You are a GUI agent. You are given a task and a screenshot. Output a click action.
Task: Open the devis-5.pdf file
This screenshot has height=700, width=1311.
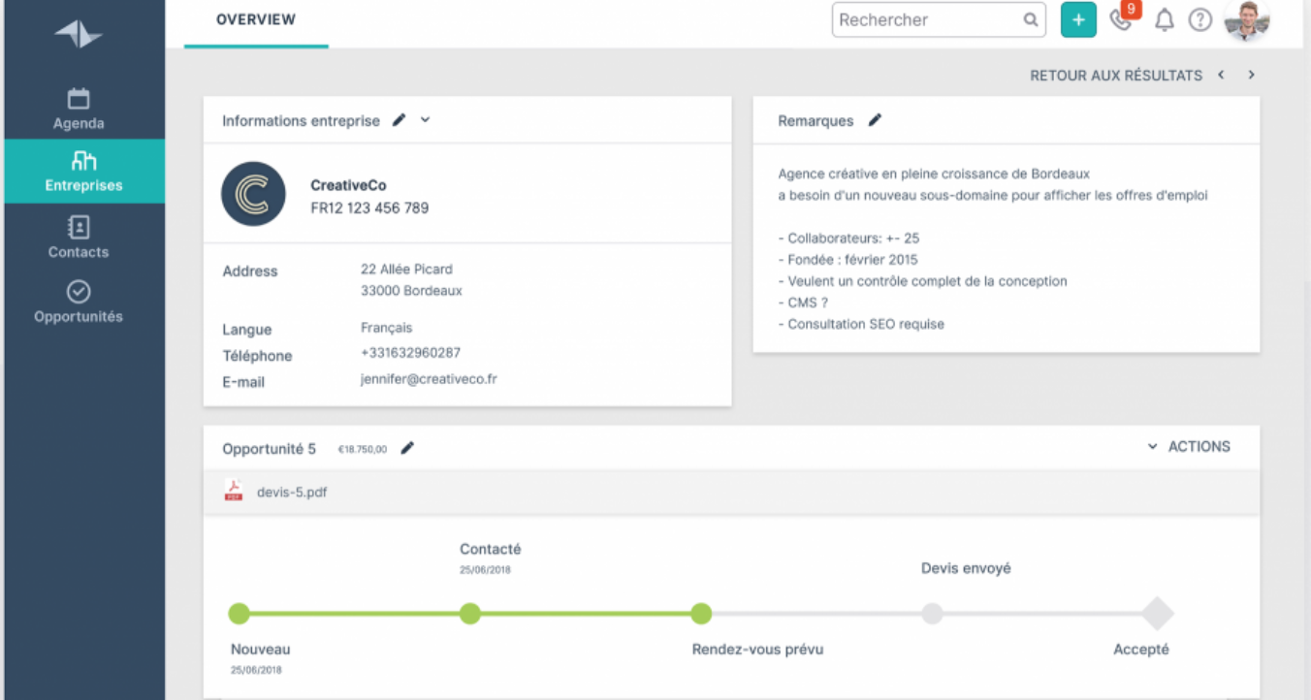(291, 492)
